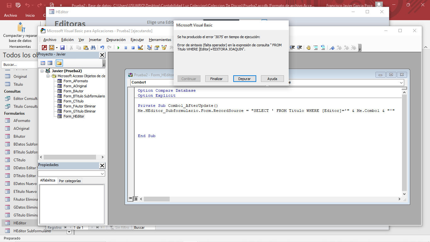Undo with the VBA toolbar blue arrow
This screenshot has height=242, width=430.
click(x=102, y=48)
